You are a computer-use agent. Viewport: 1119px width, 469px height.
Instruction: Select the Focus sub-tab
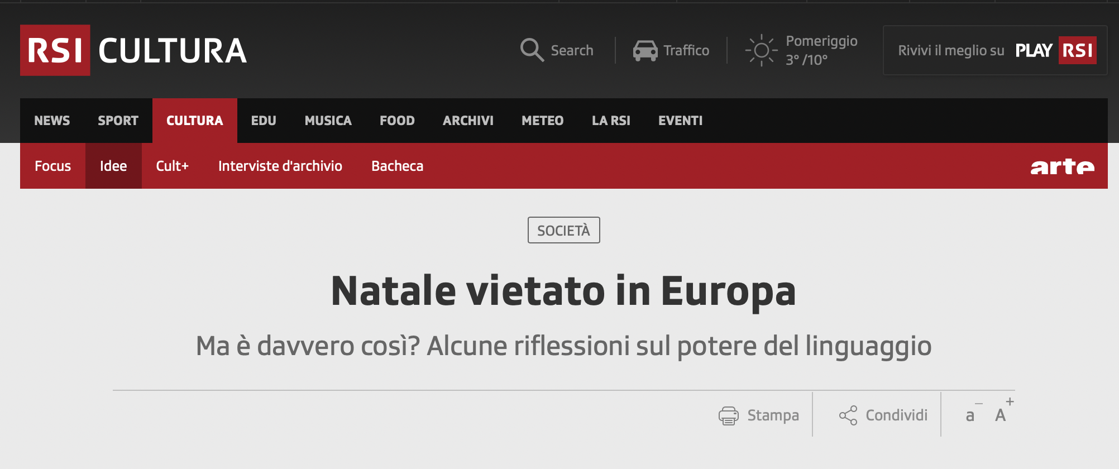pos(52,166)
